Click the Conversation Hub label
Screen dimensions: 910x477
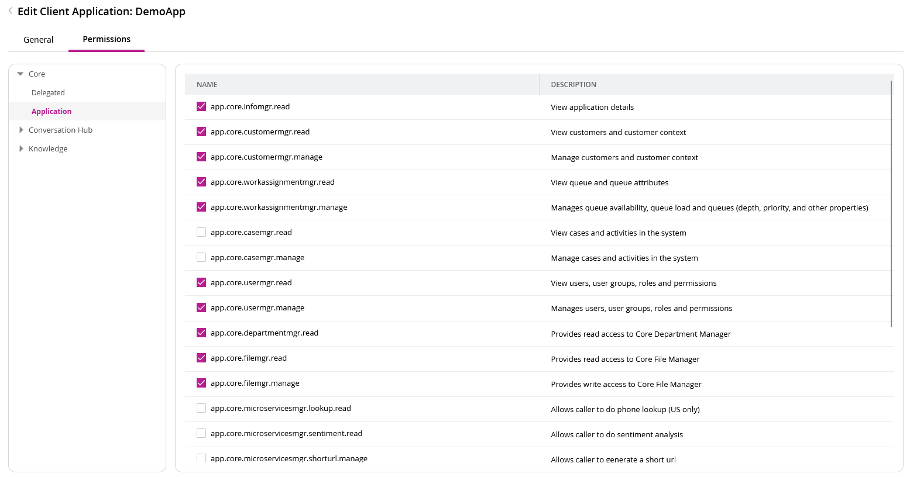tap(60, 130)
